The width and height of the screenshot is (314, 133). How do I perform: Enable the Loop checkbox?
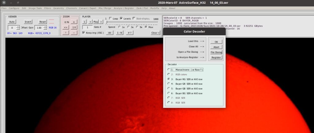point(111,19)
